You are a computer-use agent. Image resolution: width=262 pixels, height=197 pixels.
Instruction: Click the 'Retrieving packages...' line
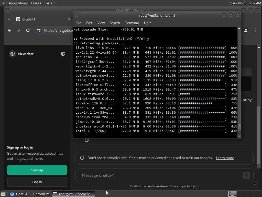pyautogui.click(x=99, y=43)
